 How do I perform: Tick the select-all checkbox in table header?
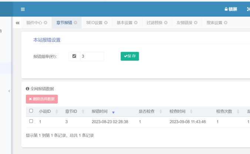tap(31, 111)
